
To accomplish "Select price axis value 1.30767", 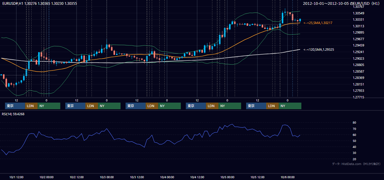I will [x=358, y=7].
